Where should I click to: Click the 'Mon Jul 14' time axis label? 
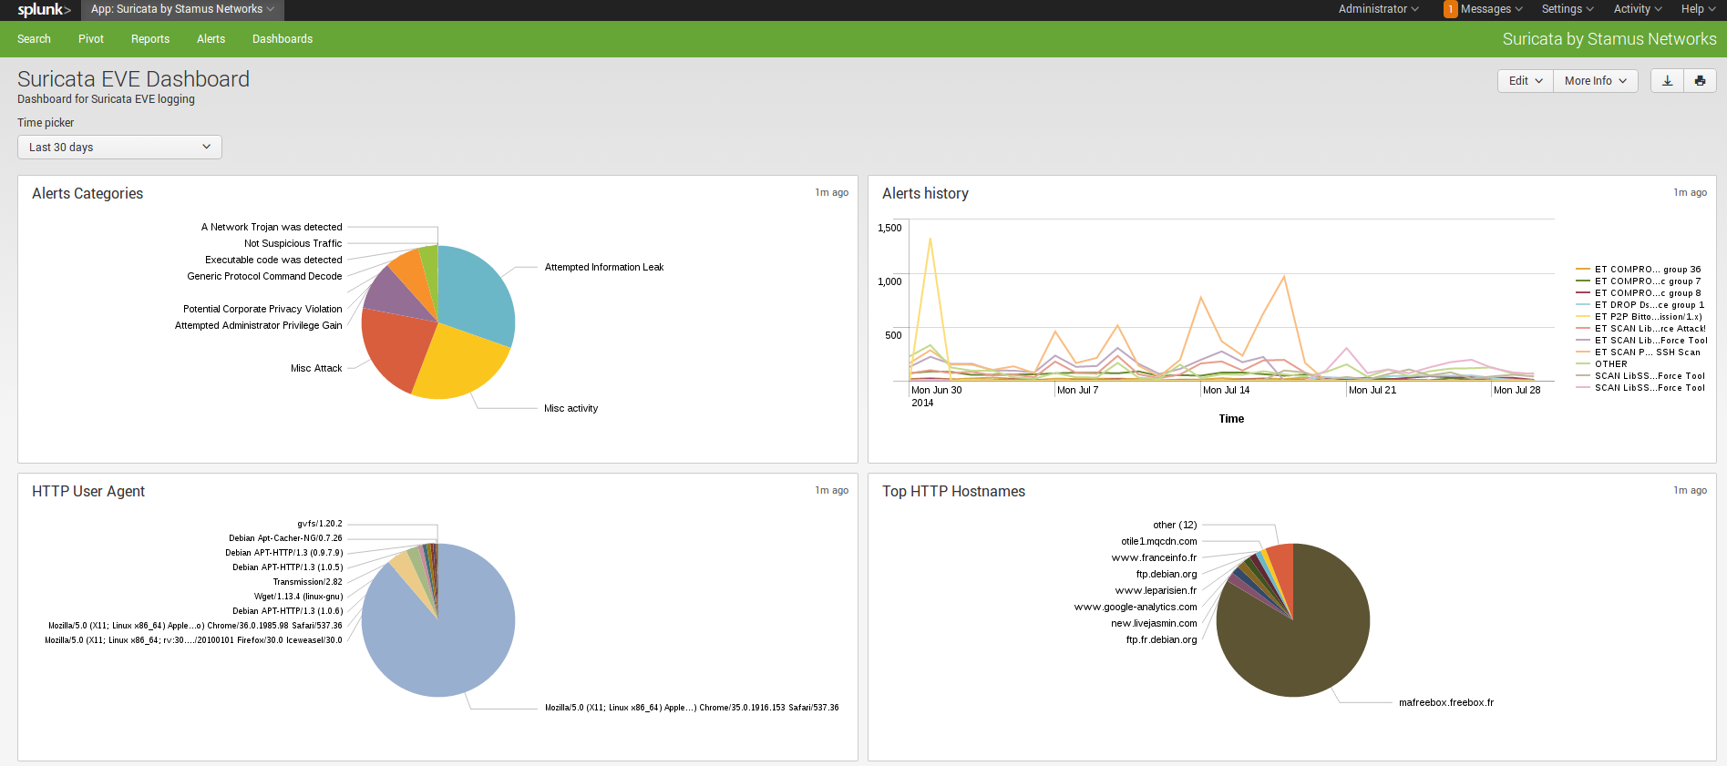point(1226,391)
